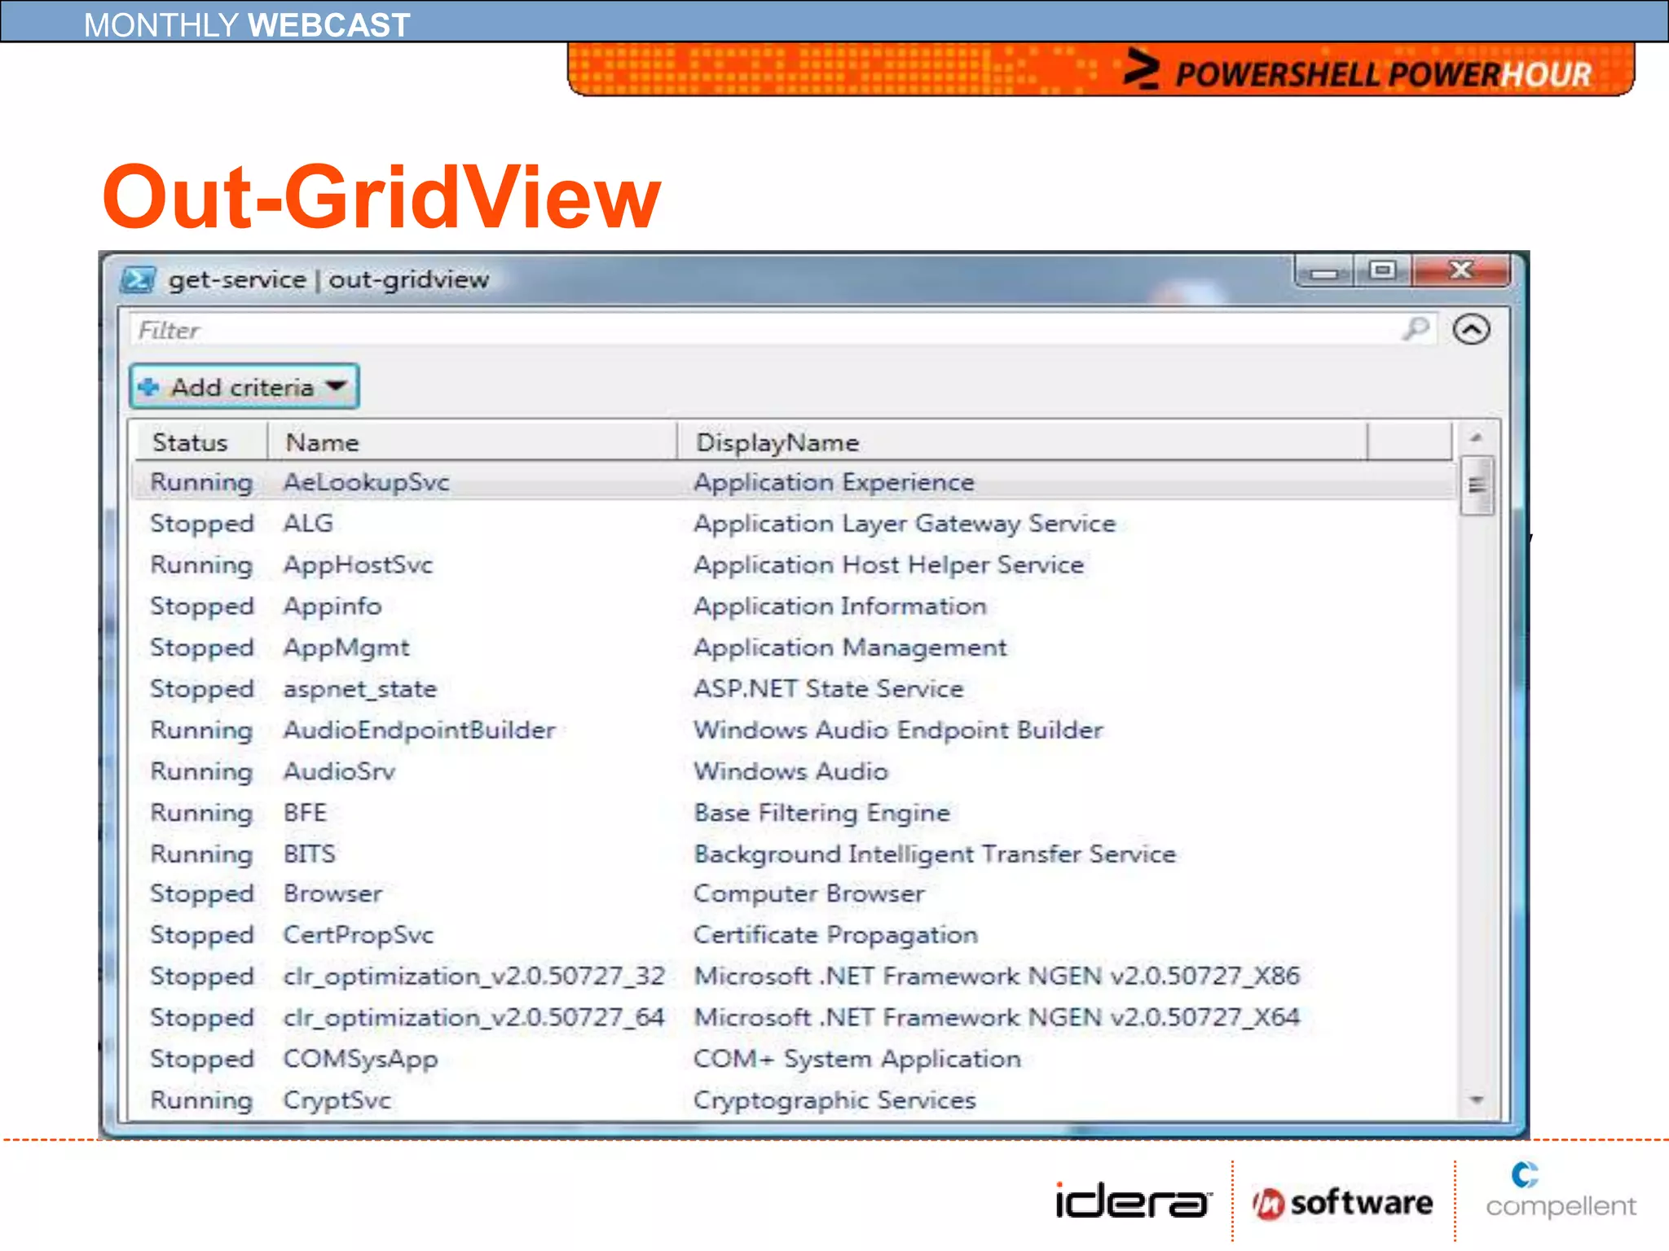The width and height of the screenshot is (1669, 1251).
Task: Select the Browser service row
Action: click(794, 893)
